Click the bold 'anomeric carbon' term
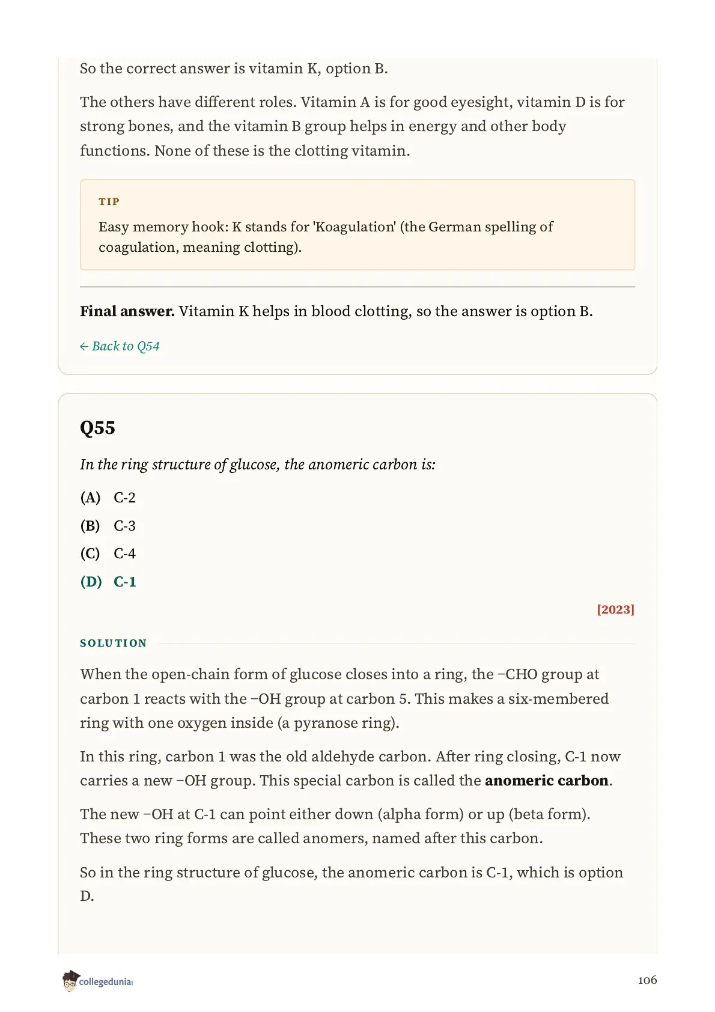 pyautogui.click(x=547, y=781)
